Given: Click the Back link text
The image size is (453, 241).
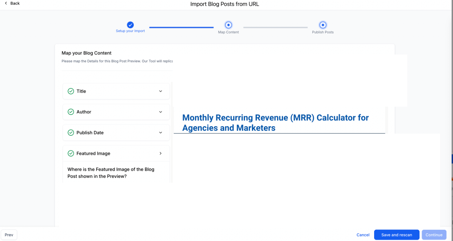Looking at the screenshot, I should (15, 3).
